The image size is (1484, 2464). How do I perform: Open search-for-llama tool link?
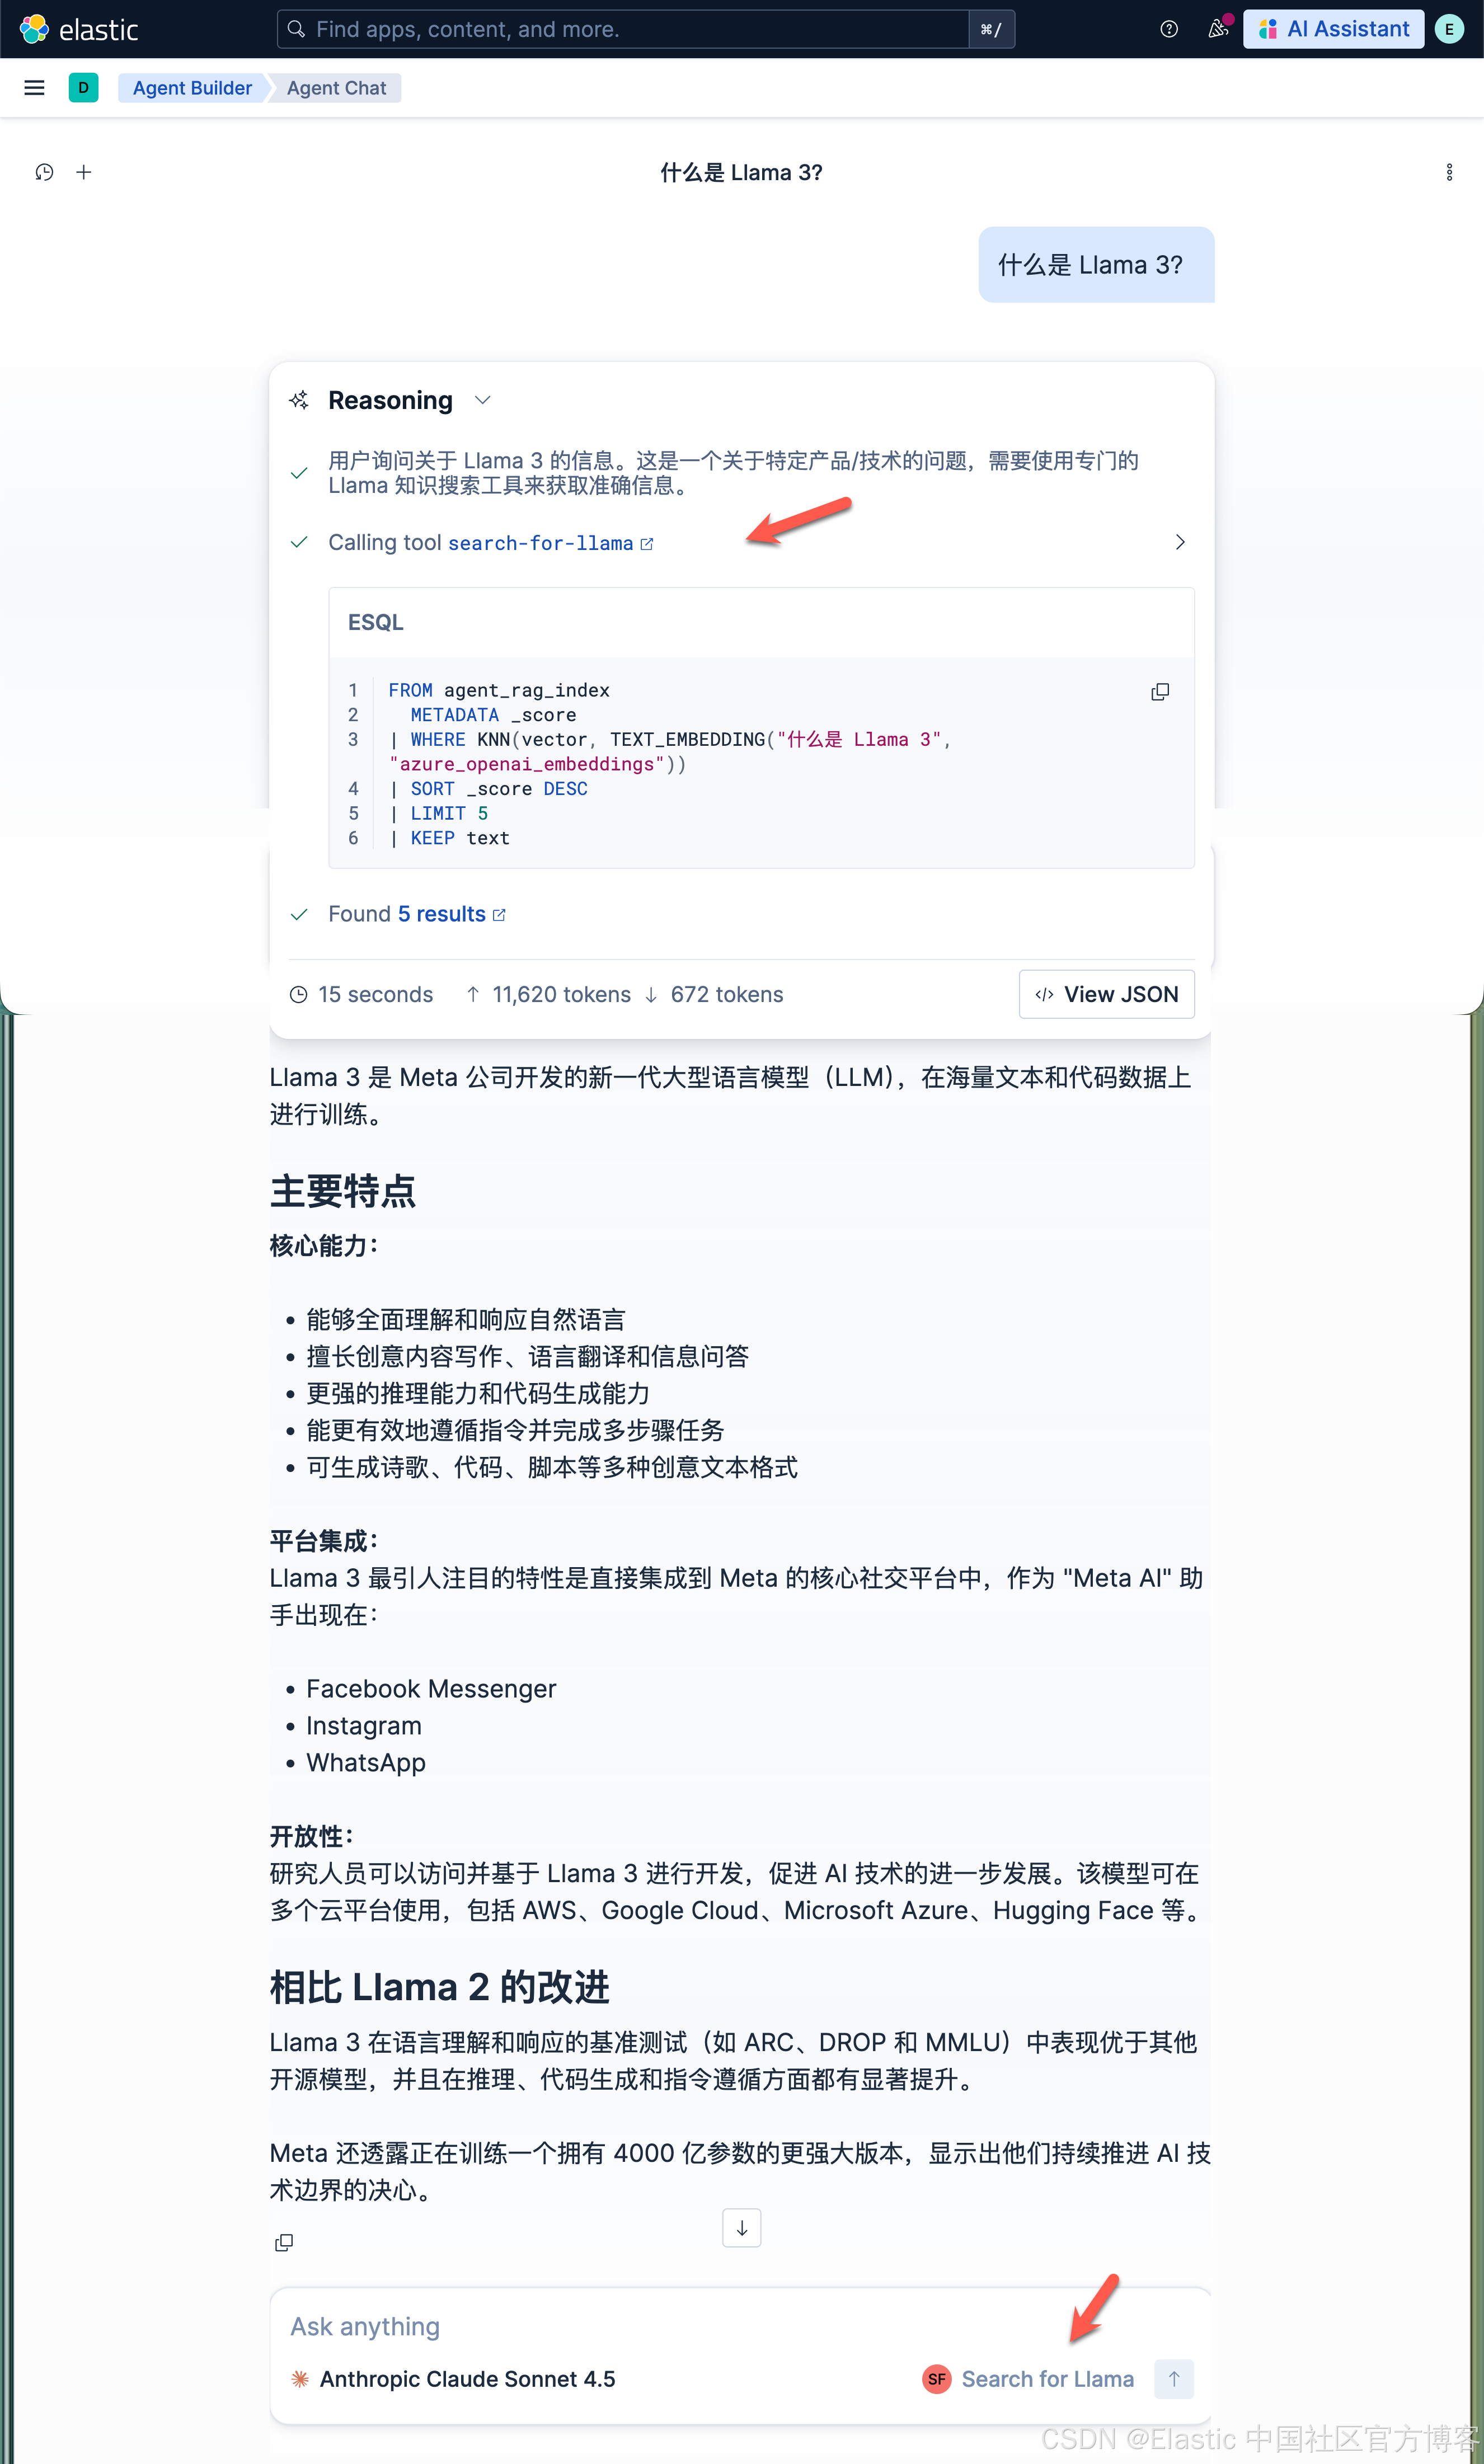(541, 543)
